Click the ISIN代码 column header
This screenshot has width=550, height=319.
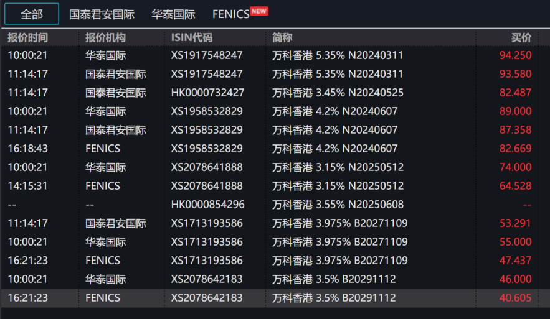click(x=191, y=37)
